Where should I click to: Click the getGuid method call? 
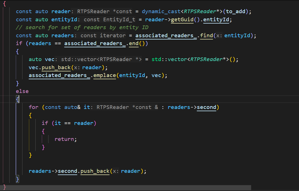pyautogui.click(x=182, y=20)
